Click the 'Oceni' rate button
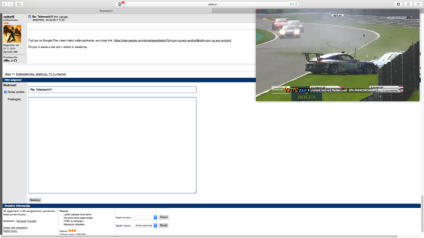Viewport: 424px width, 238px height. tap(164, 218)
